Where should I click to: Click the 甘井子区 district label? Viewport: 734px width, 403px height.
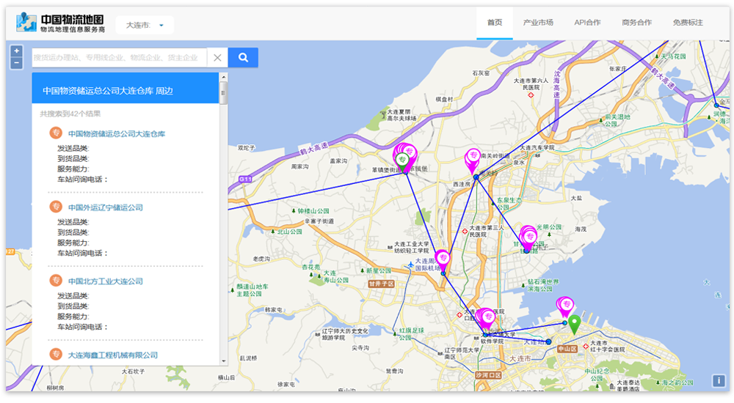(x=382, y=284)
